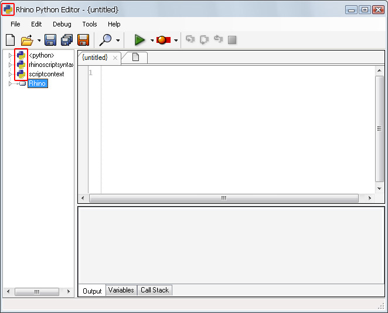Stop debugging with the square button
This screenshot has width=388, height=313.
(232, 40)
